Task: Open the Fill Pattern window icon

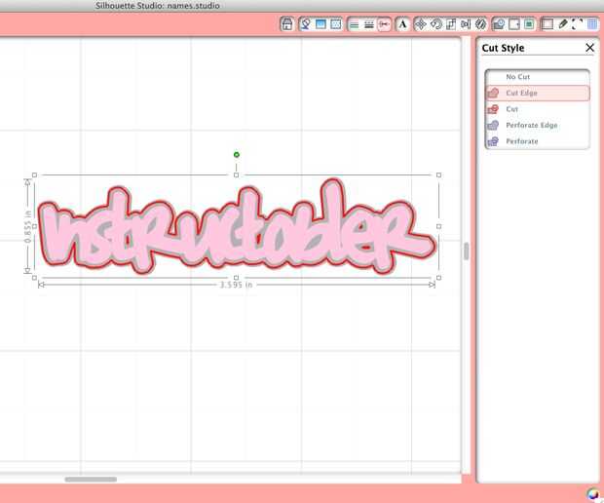Action: click(x=335, y=24)
